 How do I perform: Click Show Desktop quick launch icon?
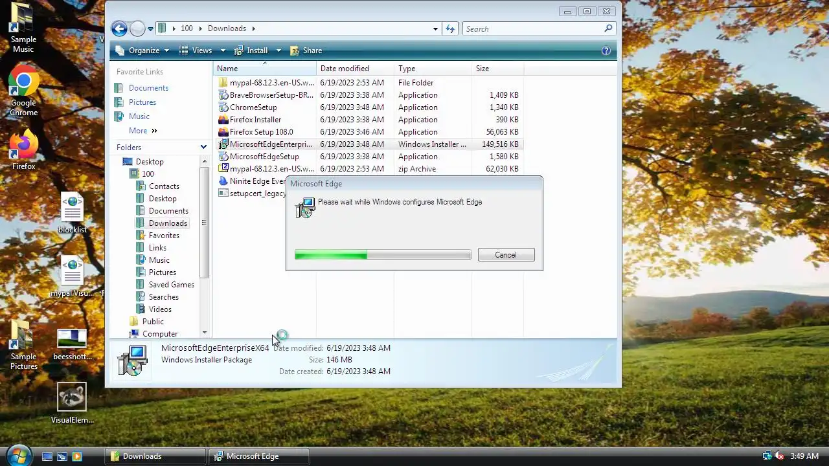click(x=47, y=456)
